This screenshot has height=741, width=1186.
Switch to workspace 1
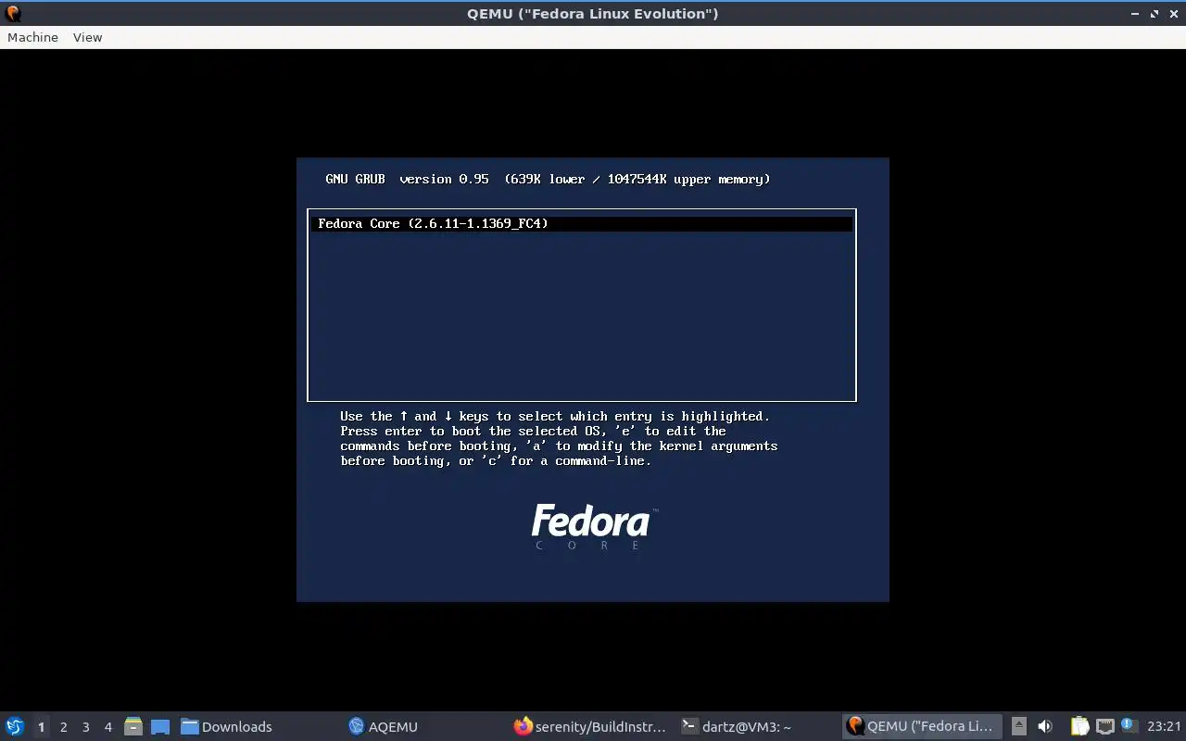pyautogui.click(x=41, y=726)
